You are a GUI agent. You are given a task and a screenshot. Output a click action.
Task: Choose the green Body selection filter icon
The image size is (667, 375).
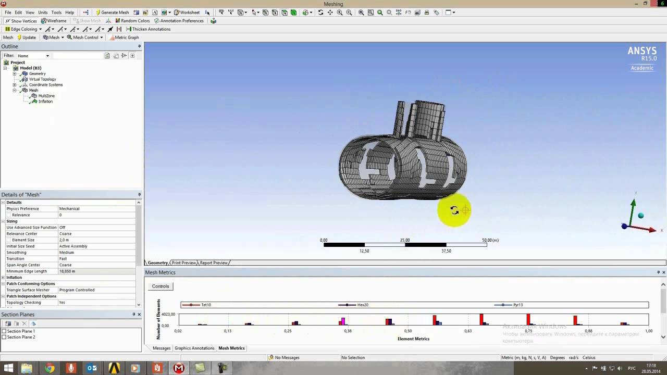293,12
